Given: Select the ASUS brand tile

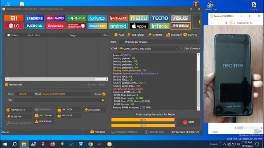Looking at the screenshot, I should coord(181,18).
